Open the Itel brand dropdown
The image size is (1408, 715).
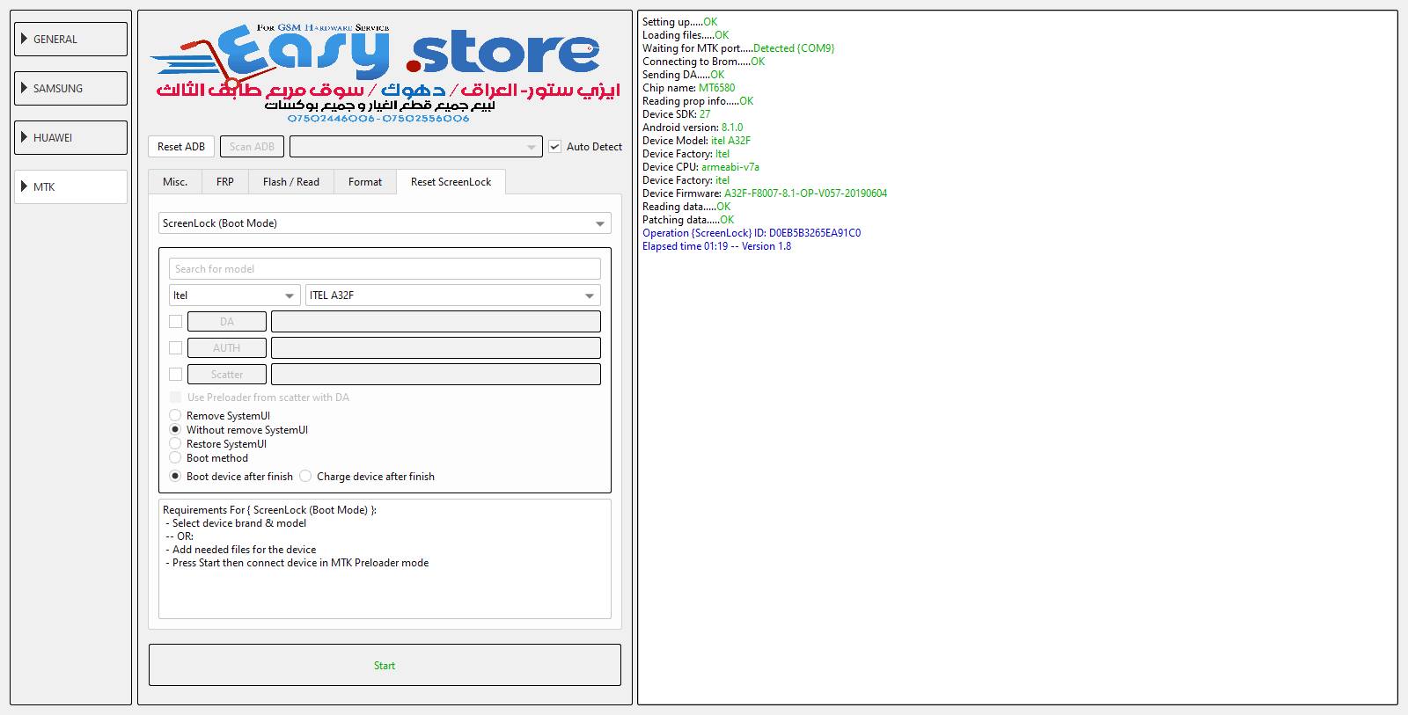coord(234,295)
